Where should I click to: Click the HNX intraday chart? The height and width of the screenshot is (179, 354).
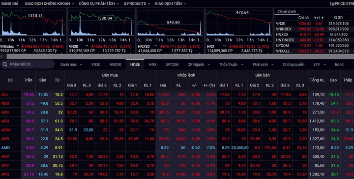[x=239, y=24]
